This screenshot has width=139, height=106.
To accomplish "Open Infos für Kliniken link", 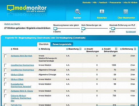I will click(x=130, y=3).
